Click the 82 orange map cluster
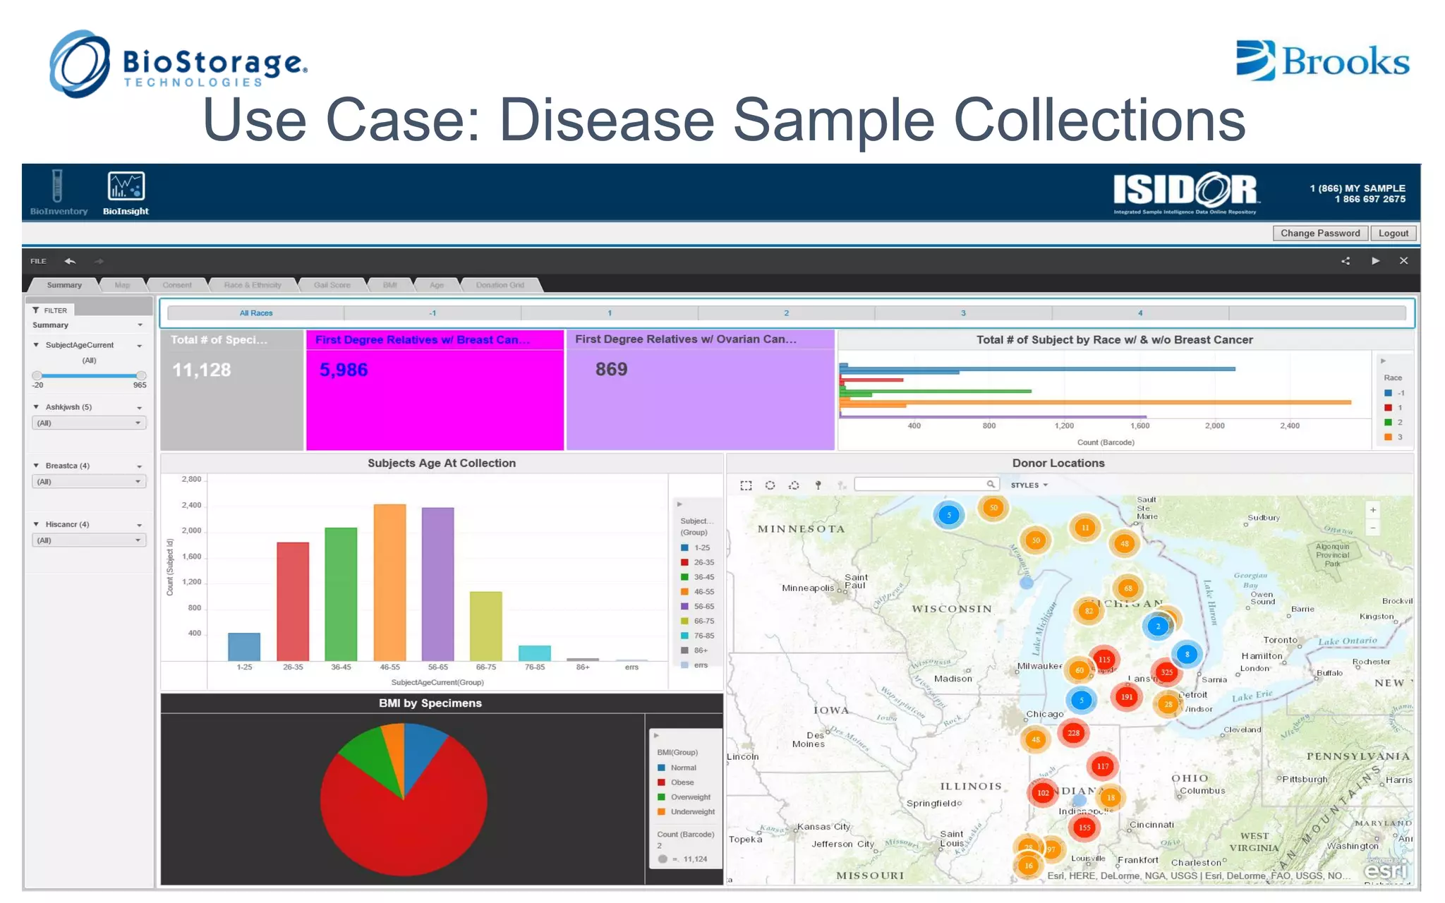 click(x=1089, y=611)
